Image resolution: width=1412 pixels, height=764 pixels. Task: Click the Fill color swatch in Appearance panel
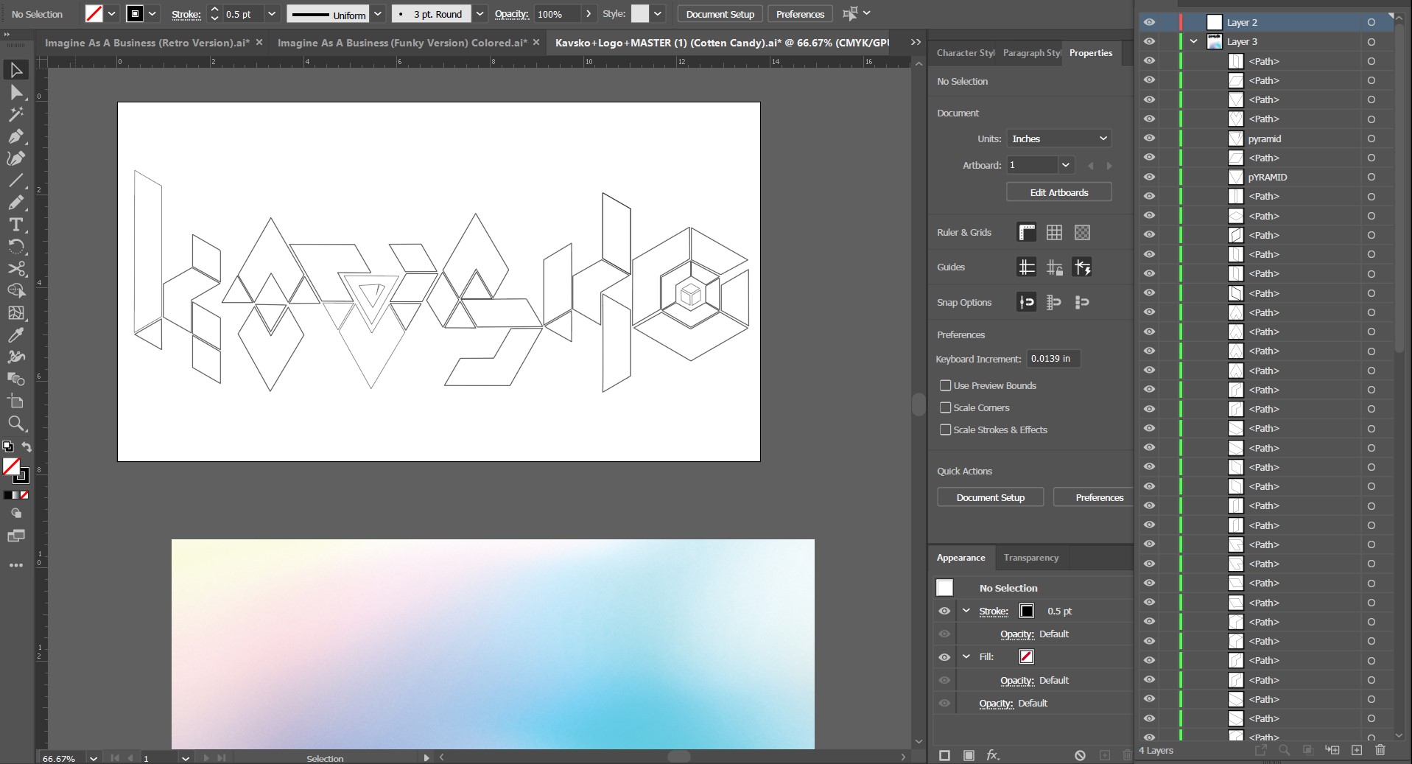pyautogui.click(x=1025, y=656)
